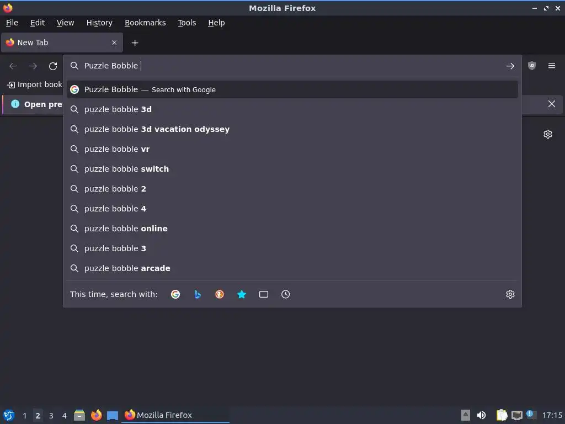Image resolution: width=565 pixels, height=424 pixels.
Task: Click the volume speaker tray icon
Action: click(481, 415)
